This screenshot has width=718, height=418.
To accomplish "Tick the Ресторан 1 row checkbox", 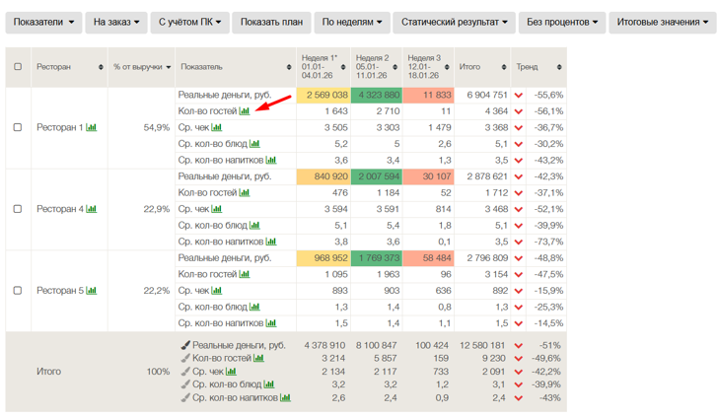I will pos(18,127).
